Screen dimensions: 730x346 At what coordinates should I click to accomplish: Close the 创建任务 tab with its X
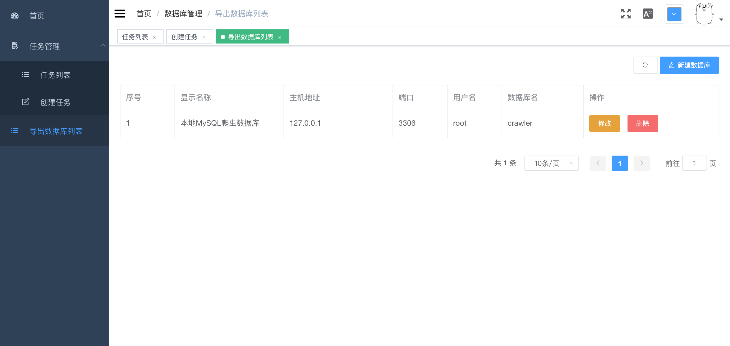pos(204,37)
